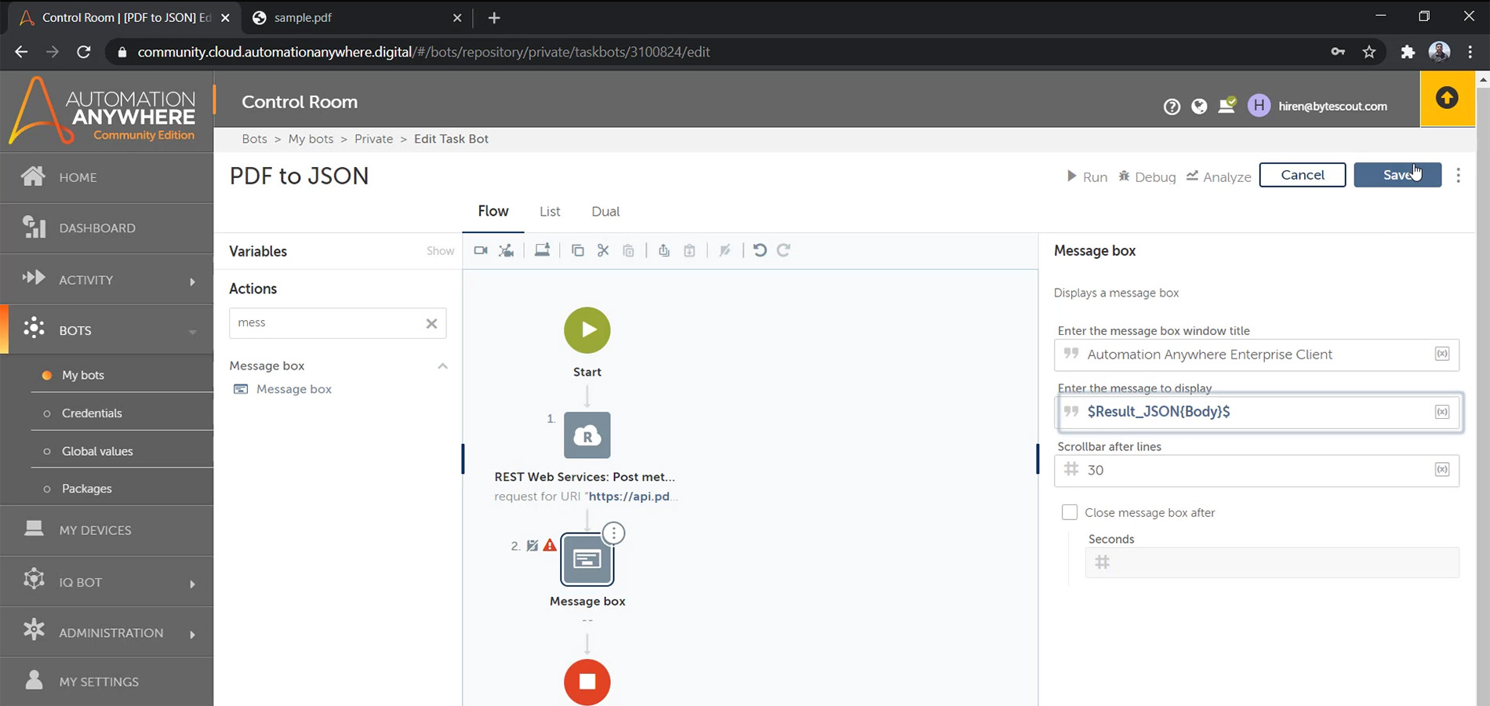
Task: Click the help question mark icon
Action: [x=1172, y=107]
